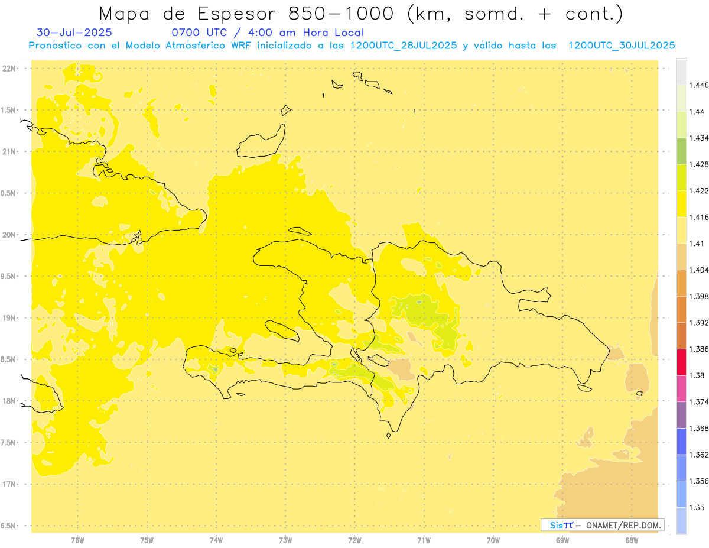Click the gray top segment of the color legend
Viewport: 709px width, 548px height.
click(681, 72)
